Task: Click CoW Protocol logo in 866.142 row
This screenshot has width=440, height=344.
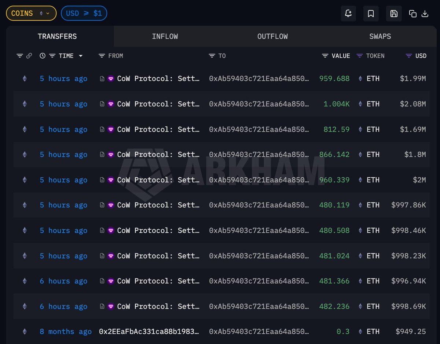Action: pos(111,155)
